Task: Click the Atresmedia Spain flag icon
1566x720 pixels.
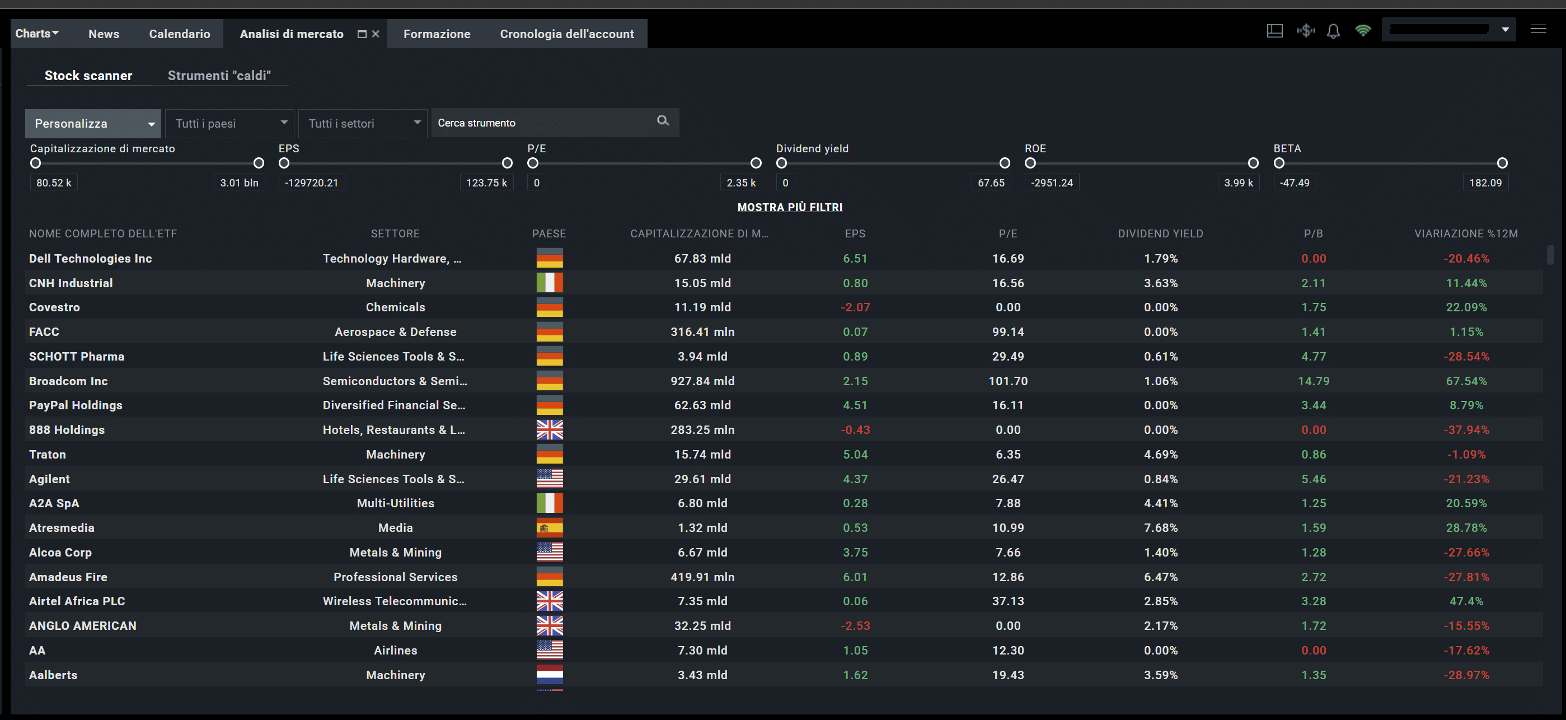Action: [550, 527]
